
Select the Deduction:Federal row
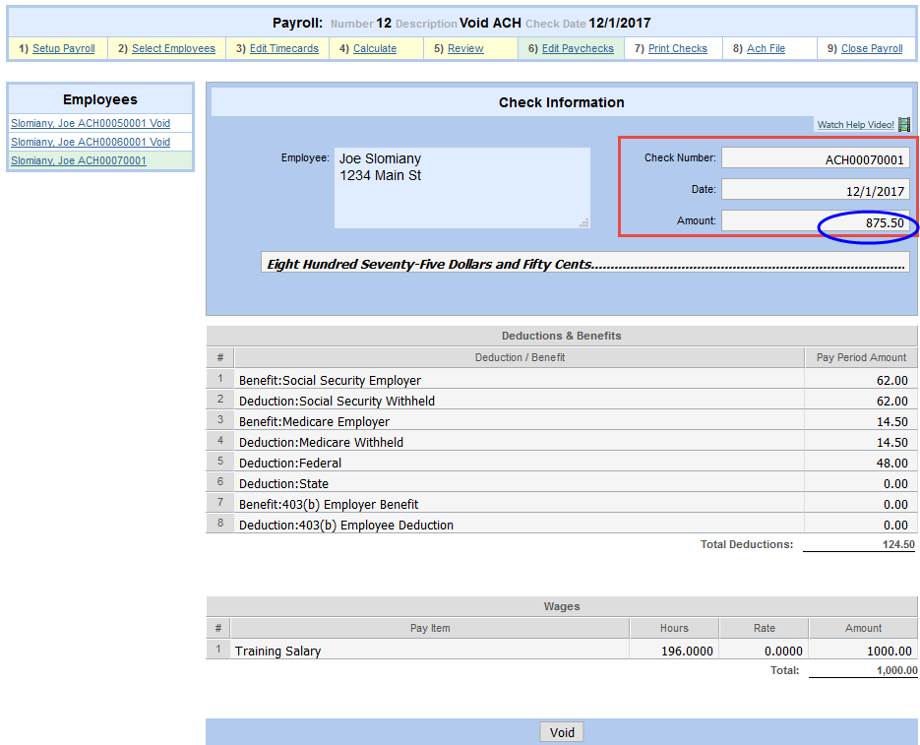pyautogui.click(x=562, y=462)
